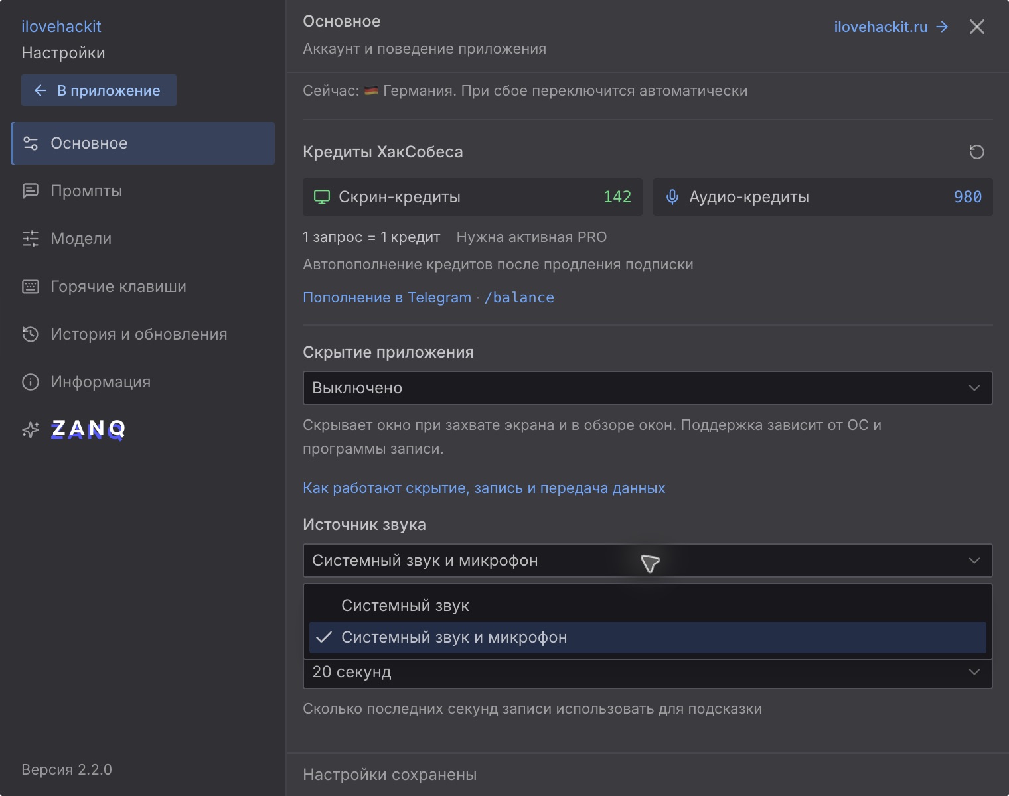Open the Основное settings section
The height and width of the screenshot is (796, 1009).
[x=143, y=143]
